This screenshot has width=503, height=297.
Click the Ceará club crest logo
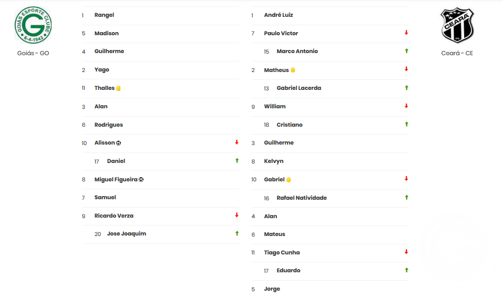pyautogui.click(x=457, y=25)
